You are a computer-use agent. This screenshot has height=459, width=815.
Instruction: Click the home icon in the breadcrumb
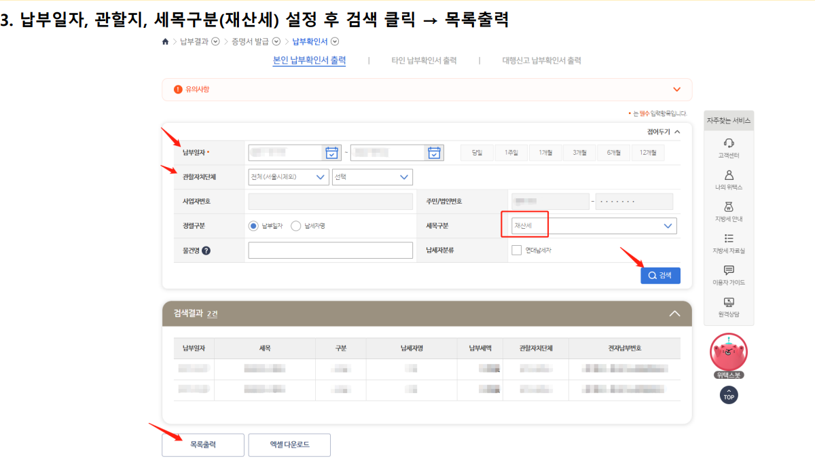(x=164, y=41)
